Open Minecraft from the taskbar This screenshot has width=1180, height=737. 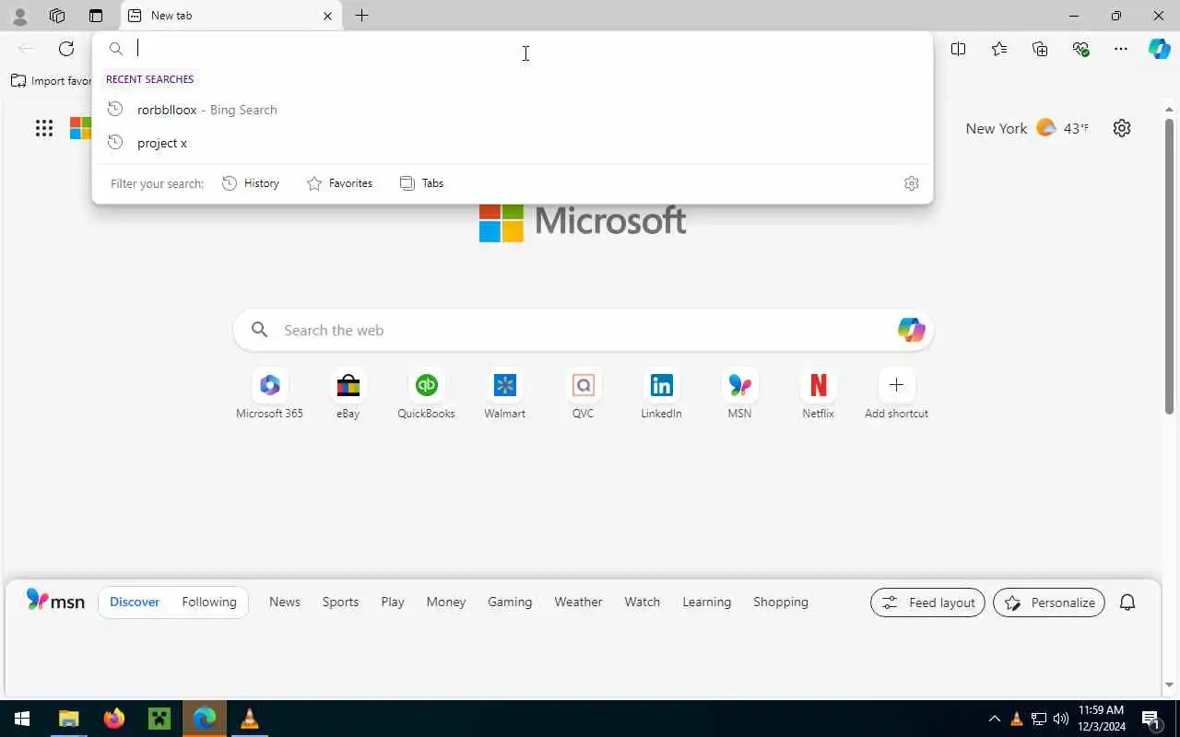tap(159, 719)
